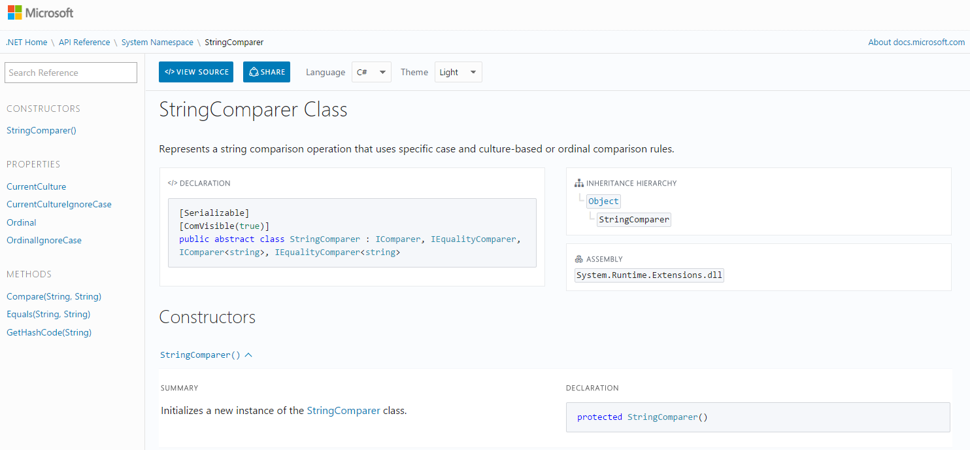Select CurrentCultureIgnoreCase property in sidebar
970x450 pixels.
click(x=59, y=204)
